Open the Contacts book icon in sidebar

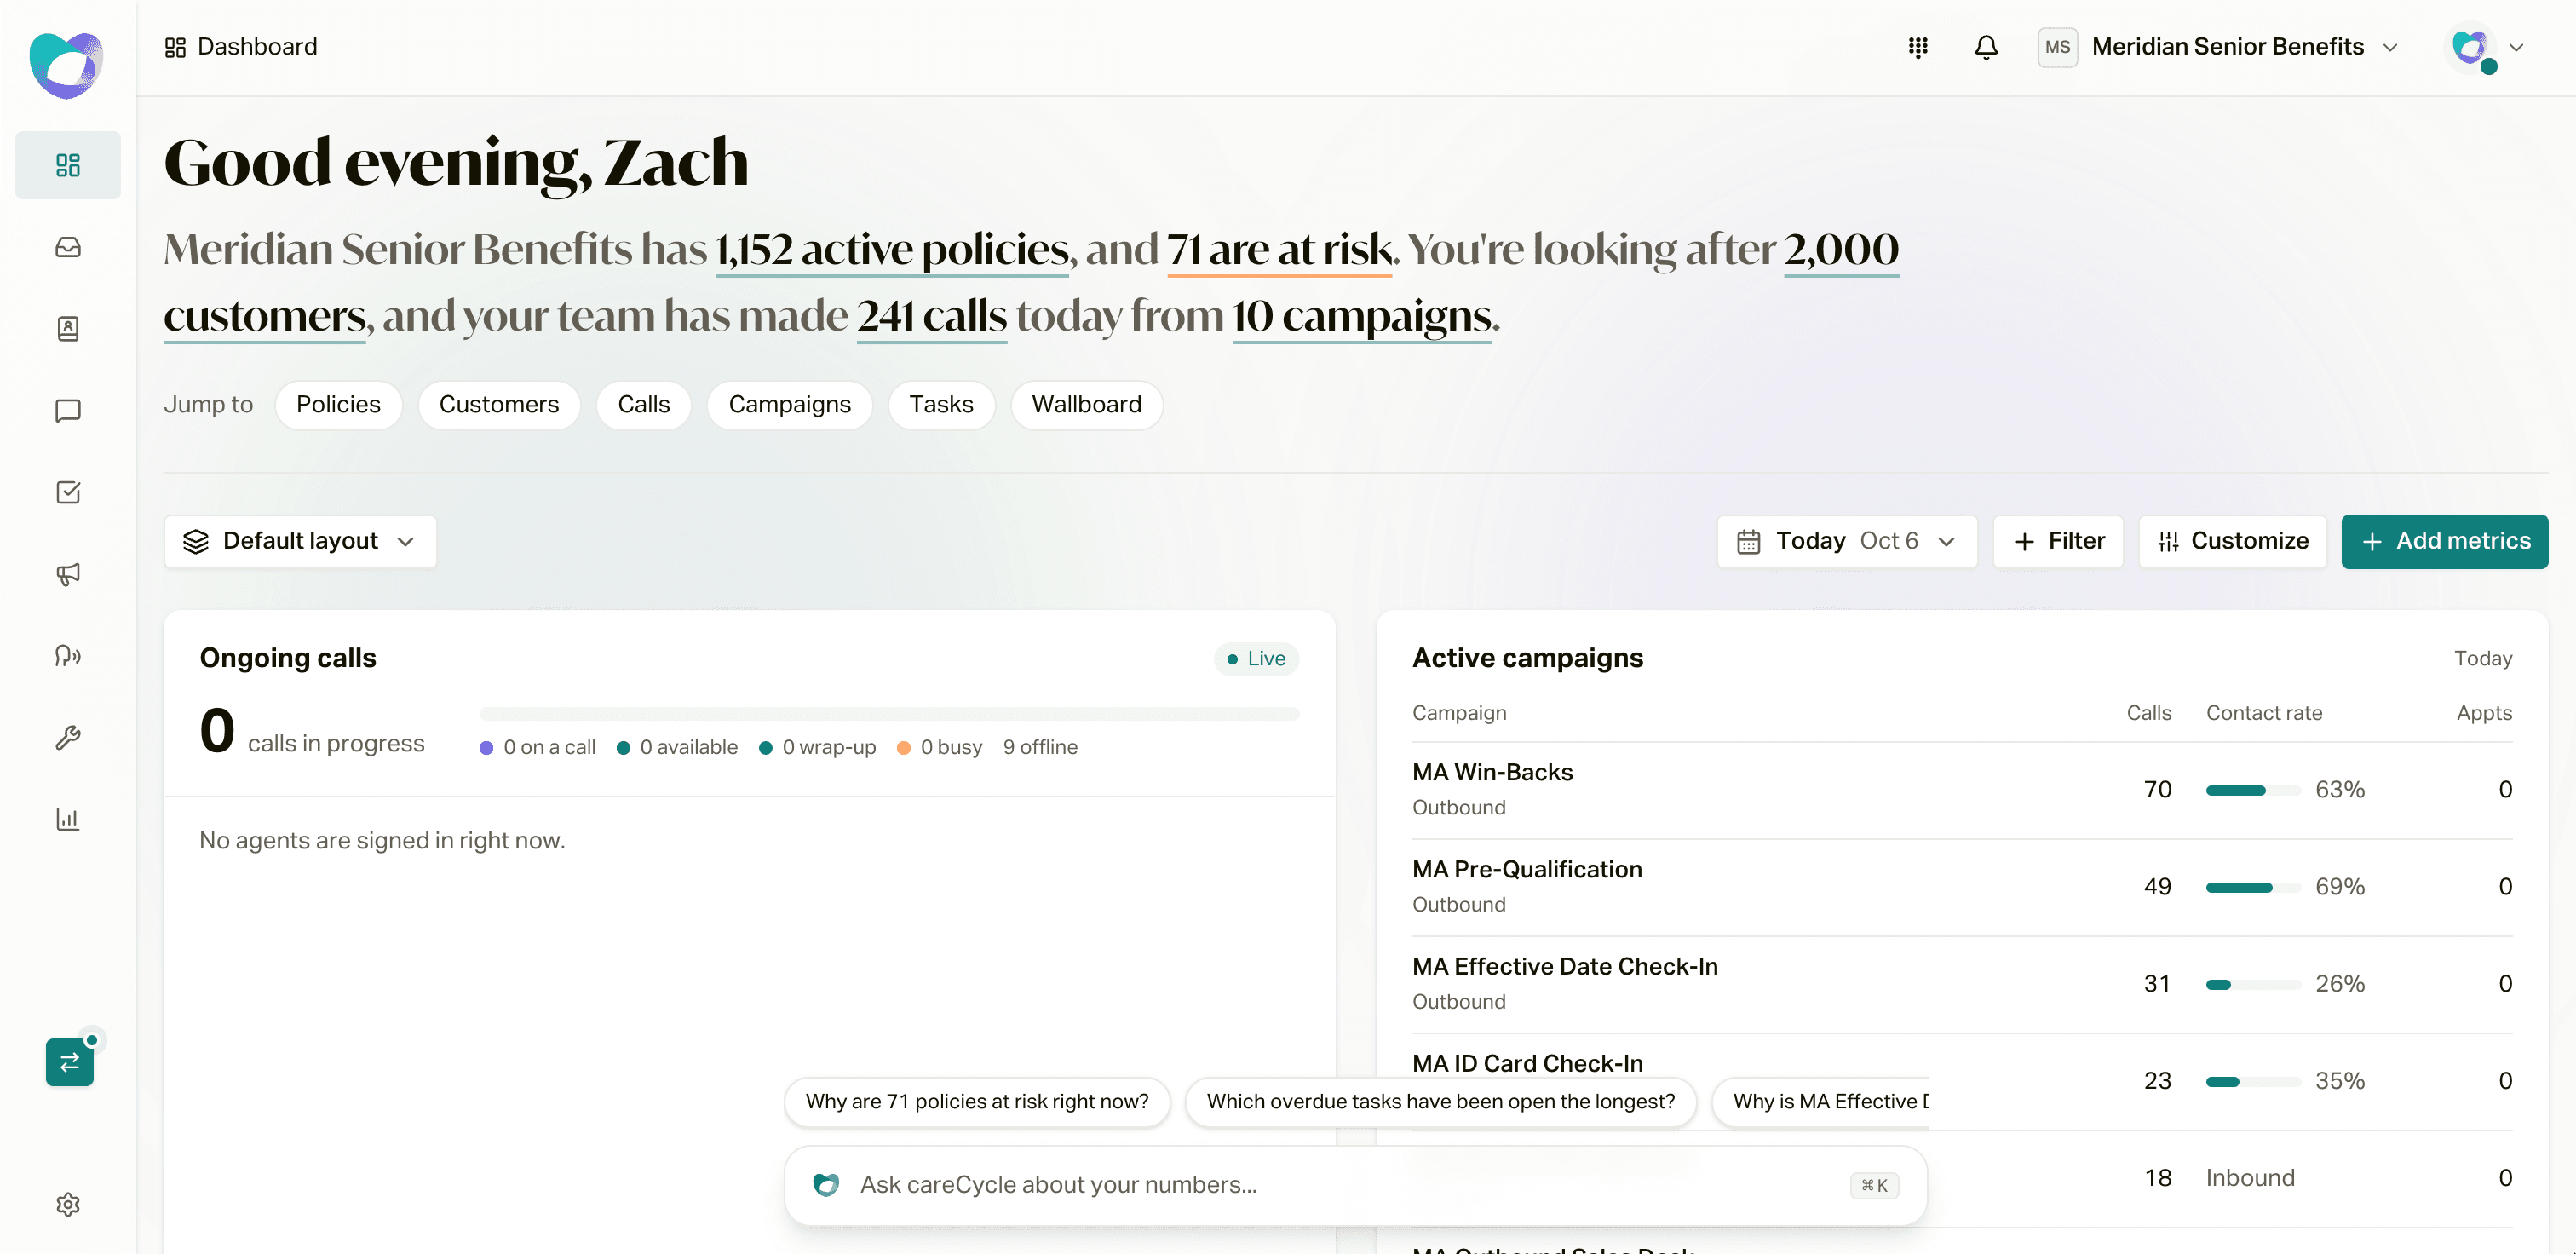68,329
